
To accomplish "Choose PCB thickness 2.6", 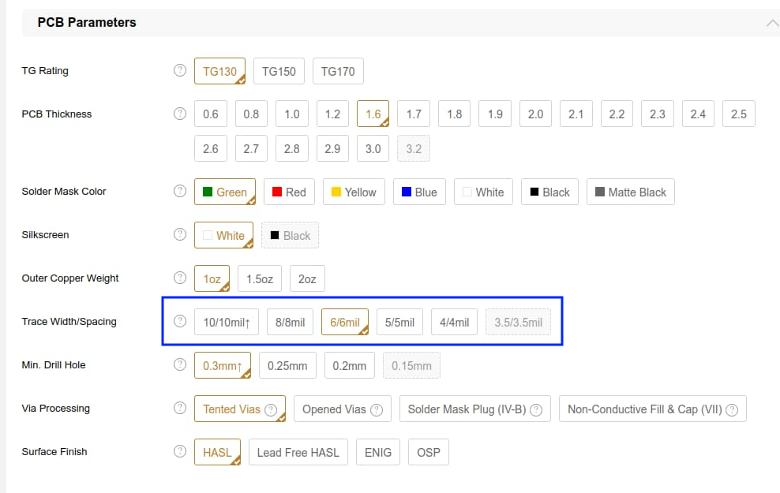I will point(211,148).
